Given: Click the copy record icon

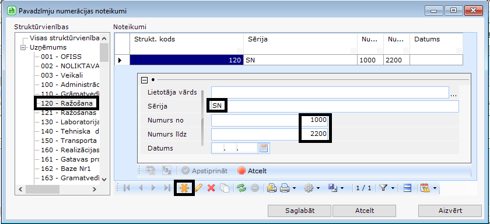Looking at the screenshot, I should pos(225,188).
